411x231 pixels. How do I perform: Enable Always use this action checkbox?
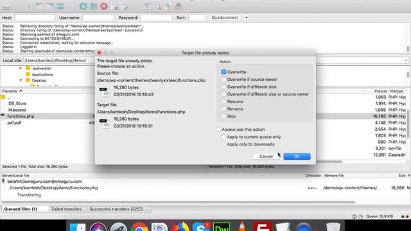pyautogui.click(x=218, y=129)
